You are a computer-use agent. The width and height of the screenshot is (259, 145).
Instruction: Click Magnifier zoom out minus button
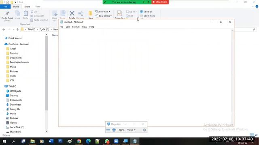(108, 130)
